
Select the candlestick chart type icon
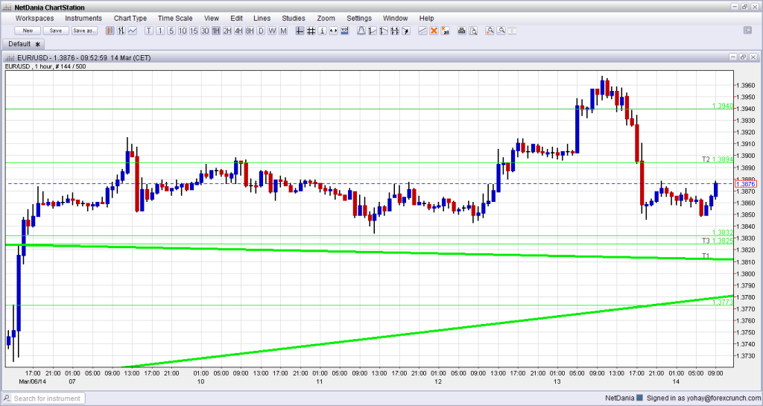(110, 31)
